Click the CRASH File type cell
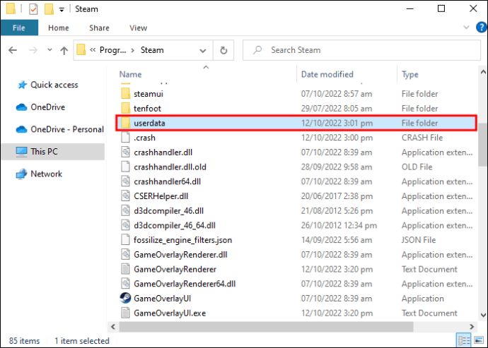The width and height of the screenshot is (488, 348). [422, 138]
